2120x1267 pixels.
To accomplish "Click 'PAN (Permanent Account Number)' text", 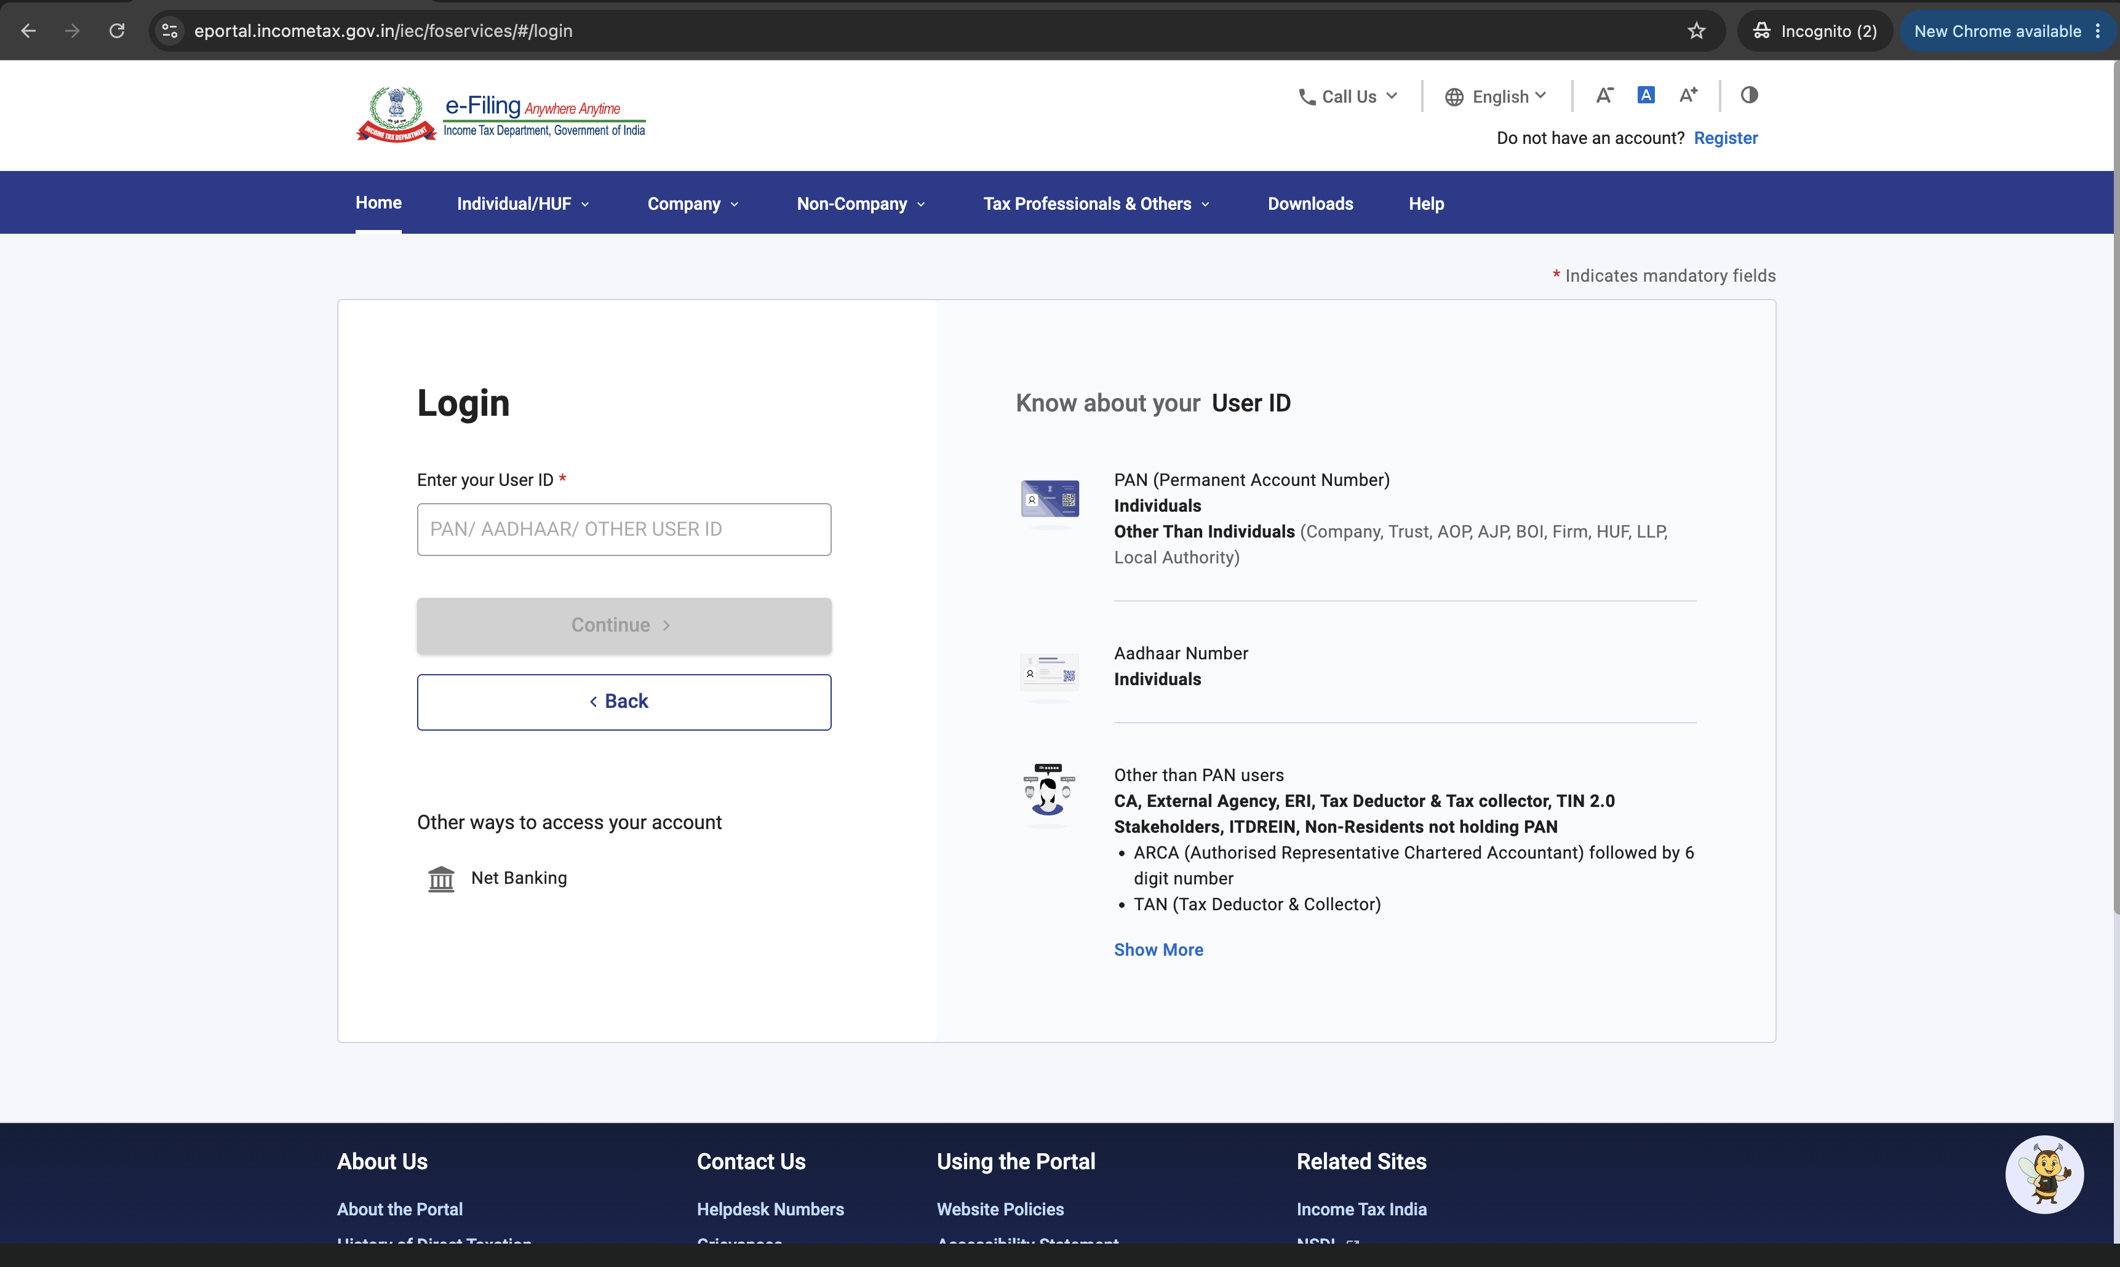I will (x=1252, y=480).
